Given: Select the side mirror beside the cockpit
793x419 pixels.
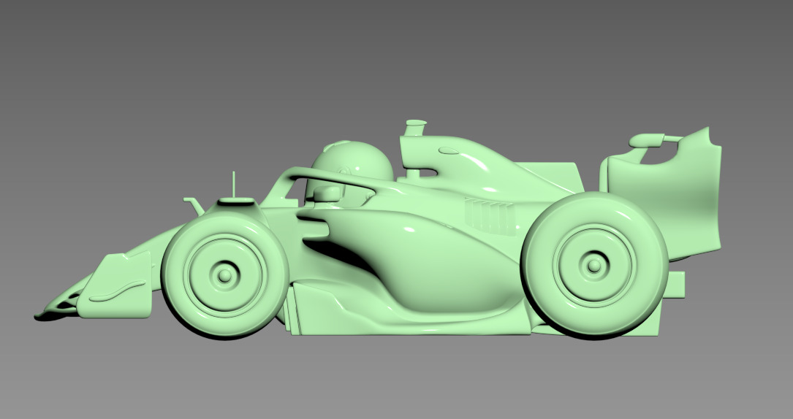Looking at the screenshot, I should (327, 193).
